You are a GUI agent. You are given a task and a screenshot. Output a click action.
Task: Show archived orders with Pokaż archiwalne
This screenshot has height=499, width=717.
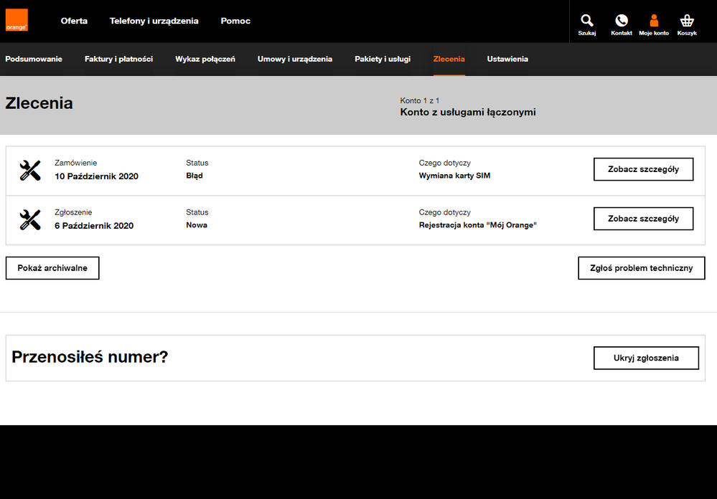[x=52, y=268]
